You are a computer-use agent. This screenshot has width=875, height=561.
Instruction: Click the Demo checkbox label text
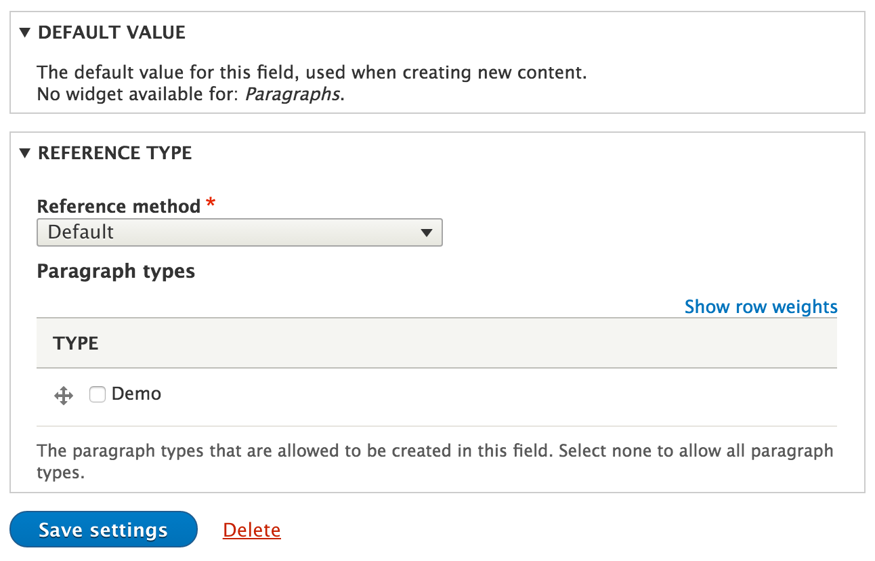pos(136,394)
